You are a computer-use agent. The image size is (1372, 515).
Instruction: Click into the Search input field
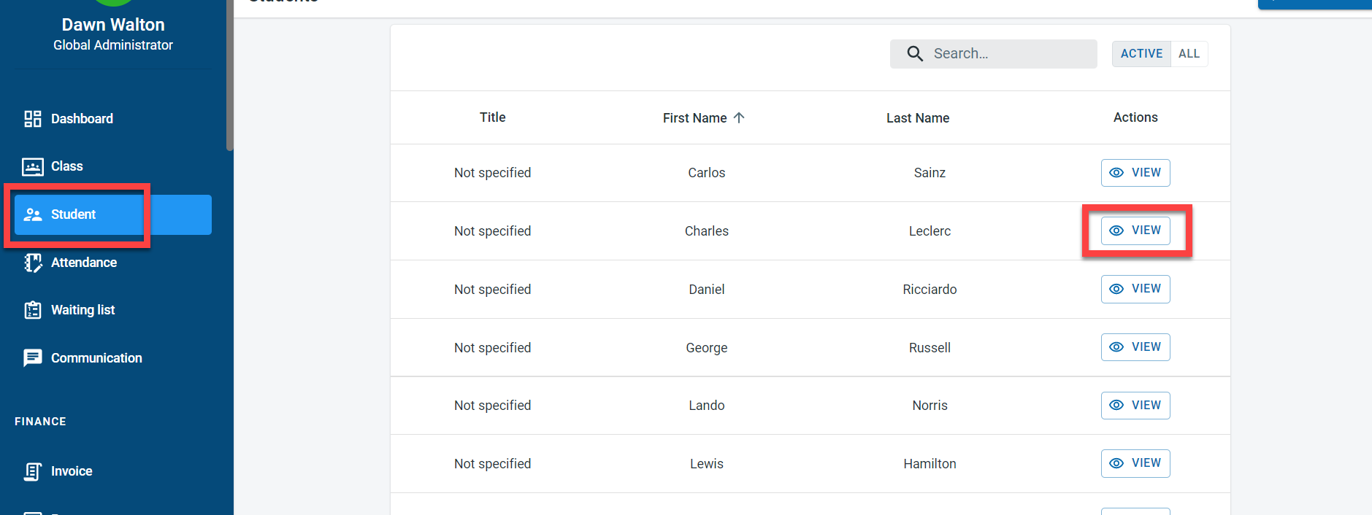coord(1009,54)
